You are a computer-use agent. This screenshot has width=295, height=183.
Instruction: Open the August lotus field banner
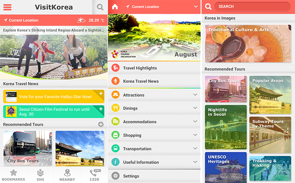[154, 37]
